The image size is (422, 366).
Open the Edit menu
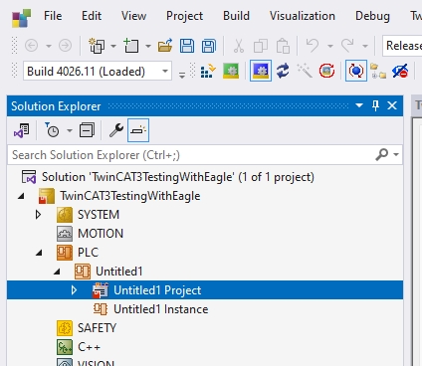click(92, 16)
